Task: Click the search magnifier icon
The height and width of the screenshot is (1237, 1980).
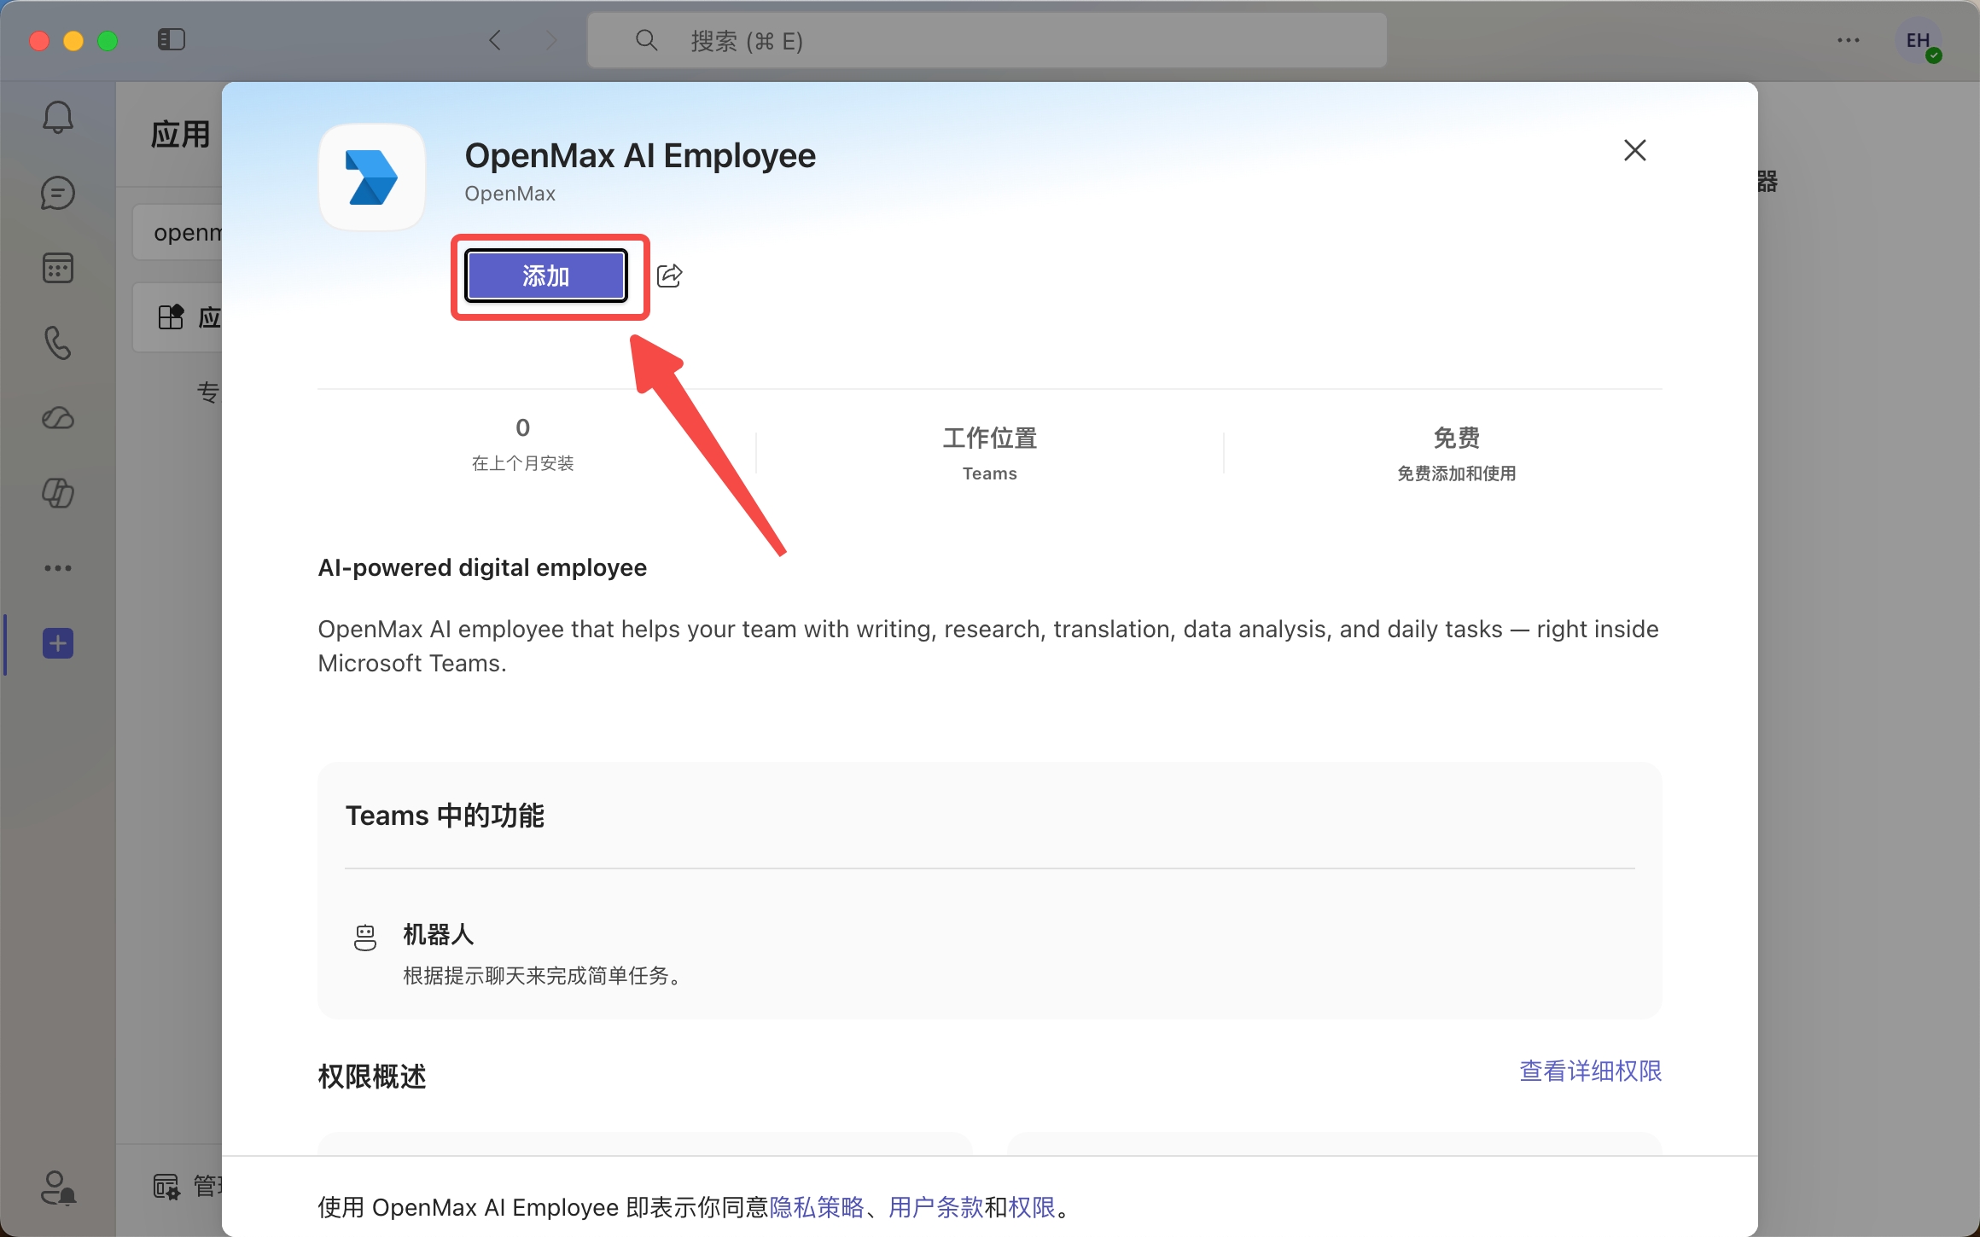Action: coord(646,40)
